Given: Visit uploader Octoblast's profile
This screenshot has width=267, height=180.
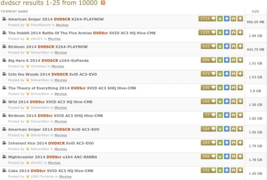Looking at the screenshot, I should tap(38, 66).
